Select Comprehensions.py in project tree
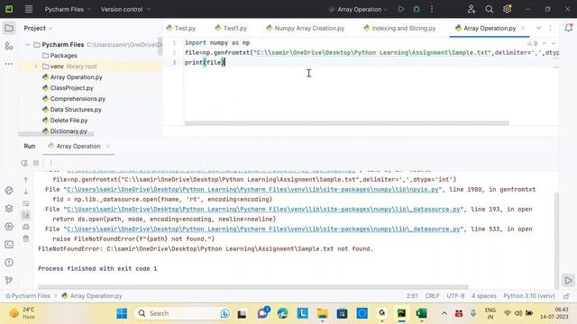The image size is (577, 324). click(x=74, y=98)
